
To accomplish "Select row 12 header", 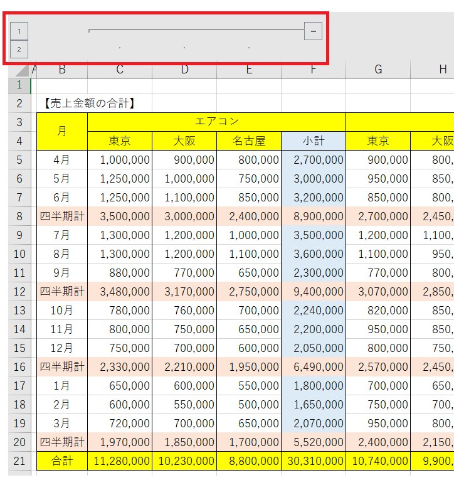I will pos(19,291).
